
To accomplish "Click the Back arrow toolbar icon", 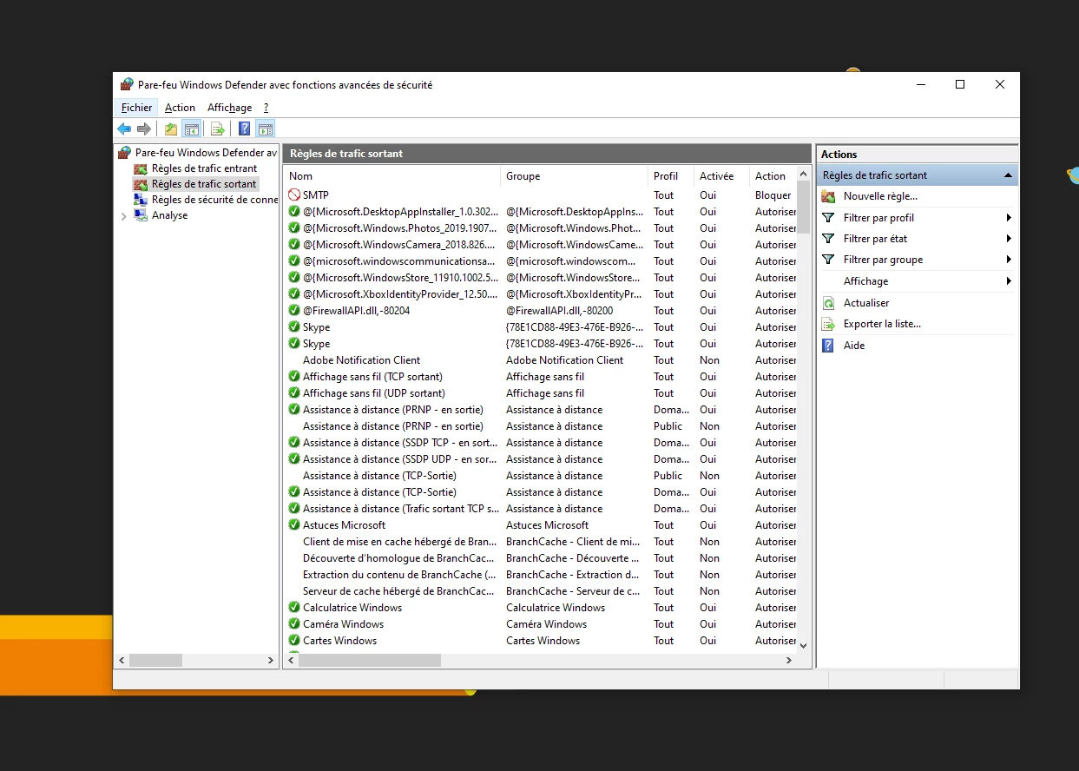I will (124, 129).
